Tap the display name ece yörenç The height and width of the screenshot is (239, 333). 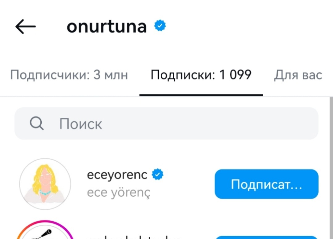[119, 192]
